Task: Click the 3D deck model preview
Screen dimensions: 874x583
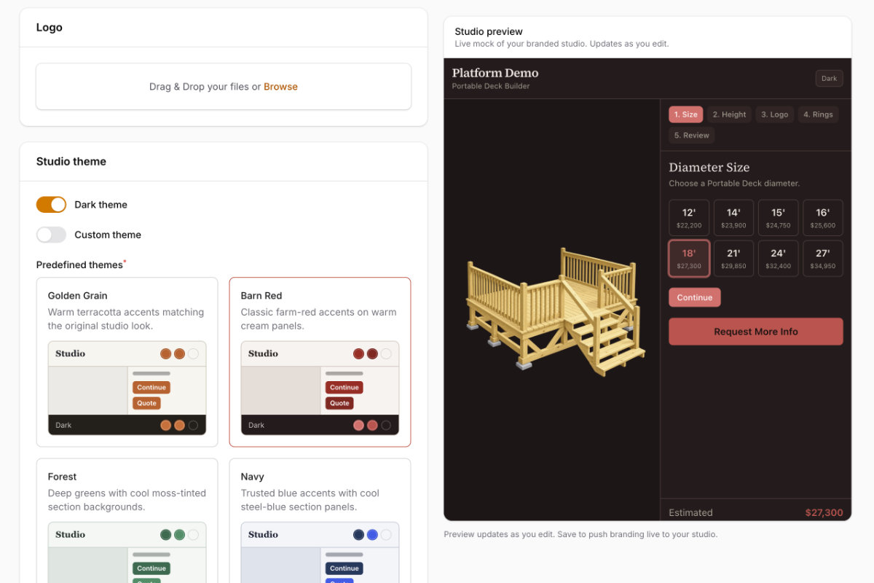Action: click(556, 311)
